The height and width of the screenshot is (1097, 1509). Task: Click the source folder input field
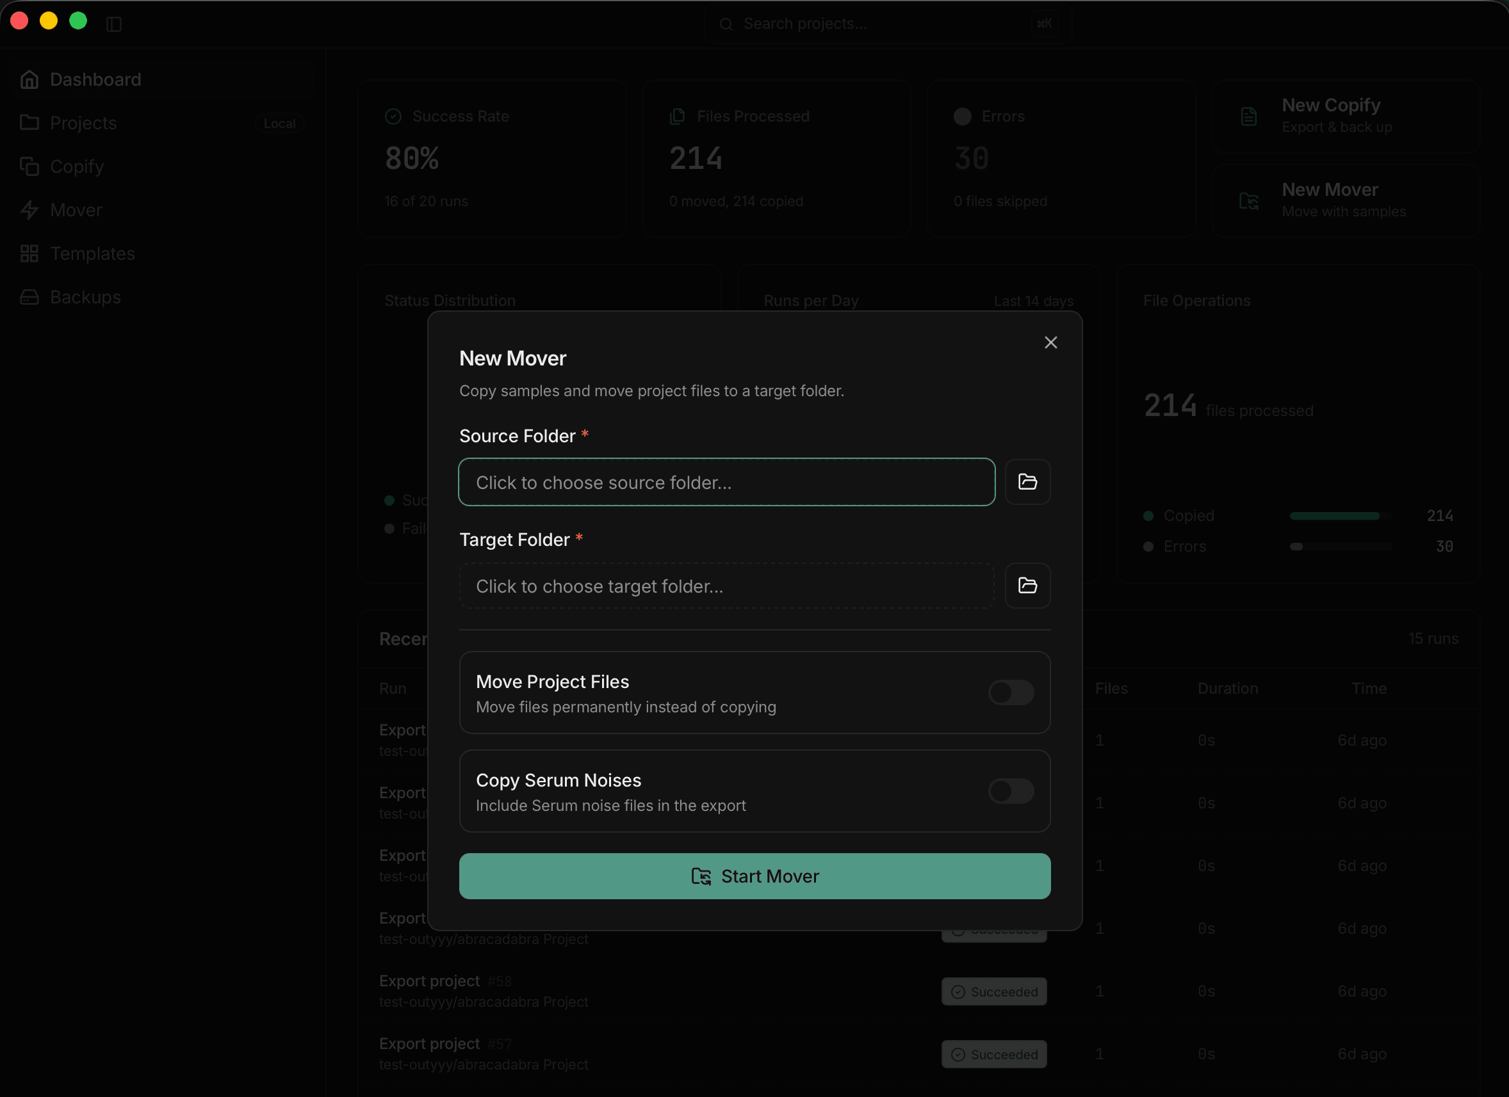[x=726, y=481]
